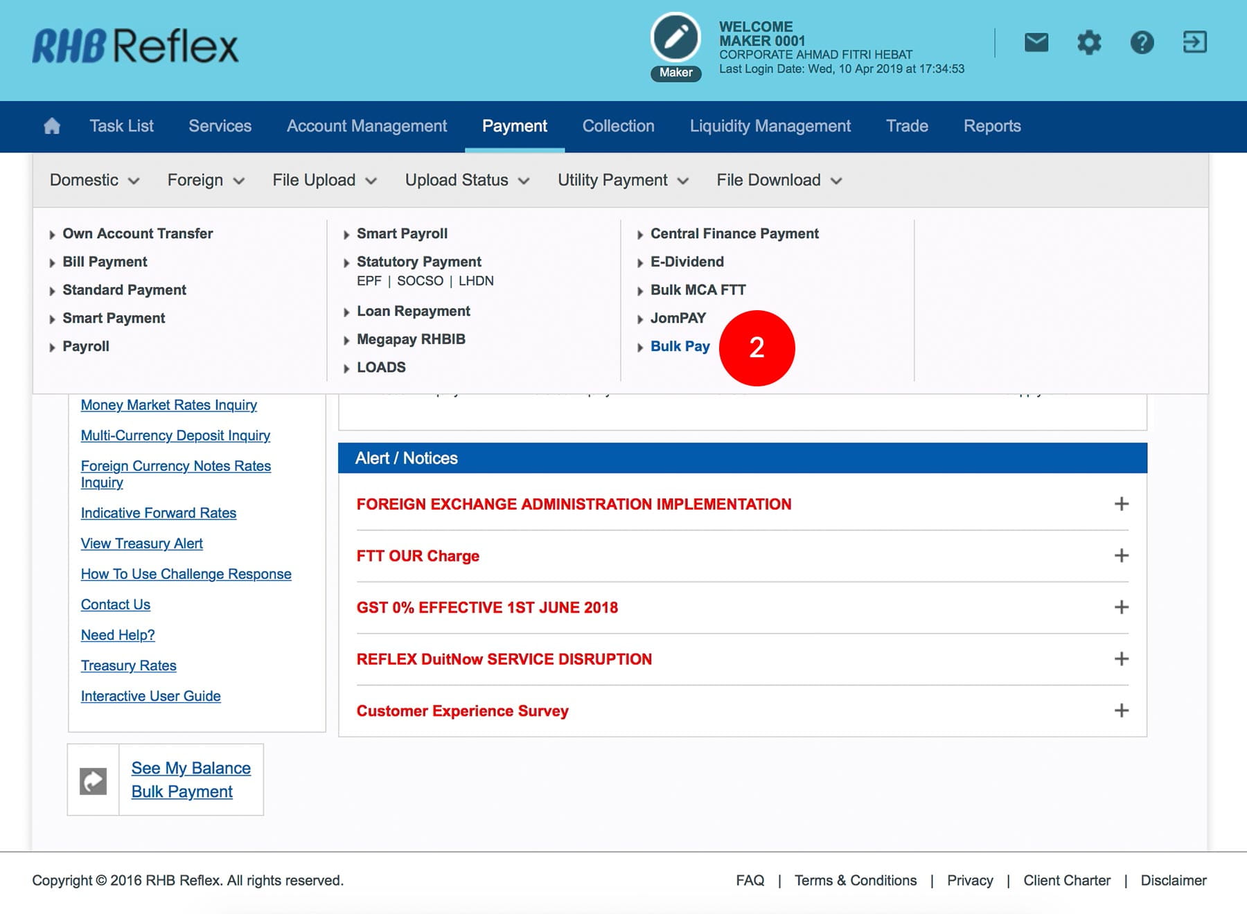Click the Bulk Payment shortcut link
Screen dimensions: 1247x914
point(182,791)
